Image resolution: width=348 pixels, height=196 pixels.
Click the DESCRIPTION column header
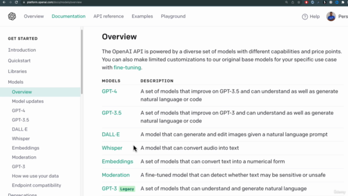click(157, 81)
